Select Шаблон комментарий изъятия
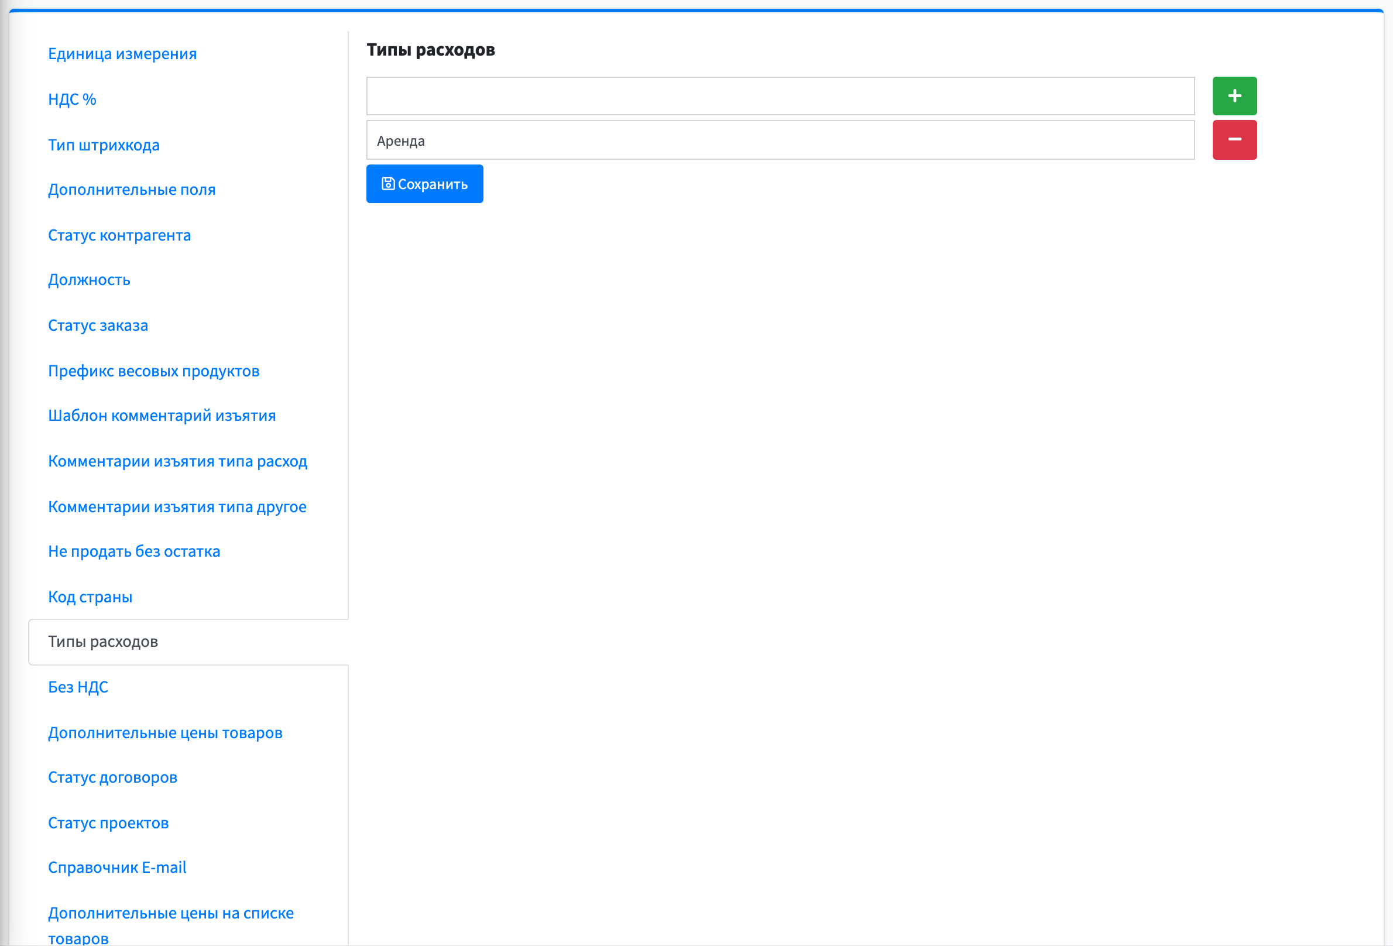Screen dimensions: 1393x946 [162, 416]
